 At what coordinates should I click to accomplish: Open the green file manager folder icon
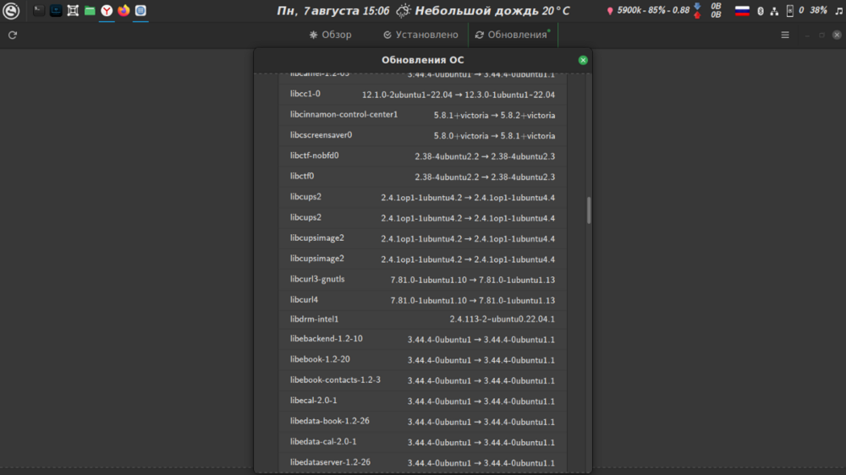(x=90, y=10)
